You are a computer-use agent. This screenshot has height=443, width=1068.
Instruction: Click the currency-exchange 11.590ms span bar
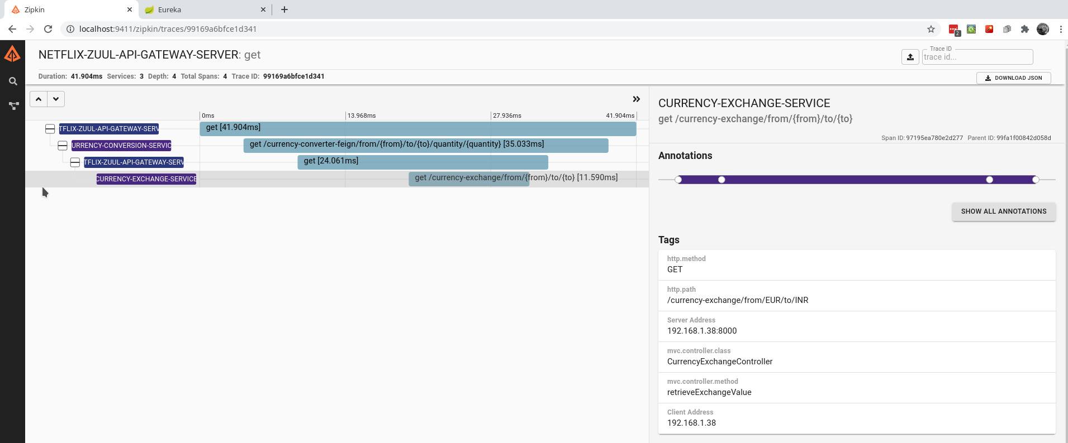pyautogui.click(x=469, y=179)
